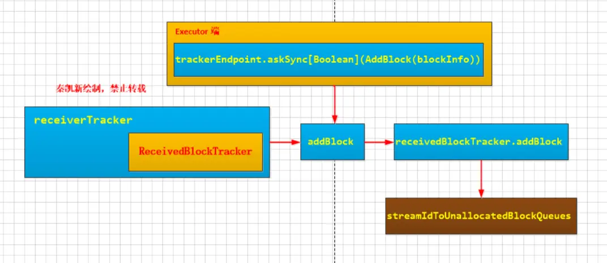The width and height of the screenshot is (607, 263).
Task: Select the brown streamIdToUnallocatedBlockQueues box
Action: tap(481, 216)
